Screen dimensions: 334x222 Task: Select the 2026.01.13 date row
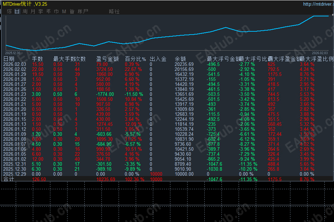(15, 124)
